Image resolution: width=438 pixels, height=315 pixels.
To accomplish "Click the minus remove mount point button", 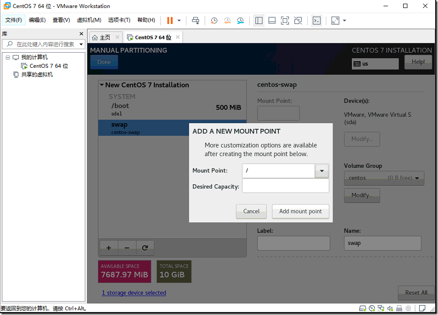I will click(x=127, y=248).
